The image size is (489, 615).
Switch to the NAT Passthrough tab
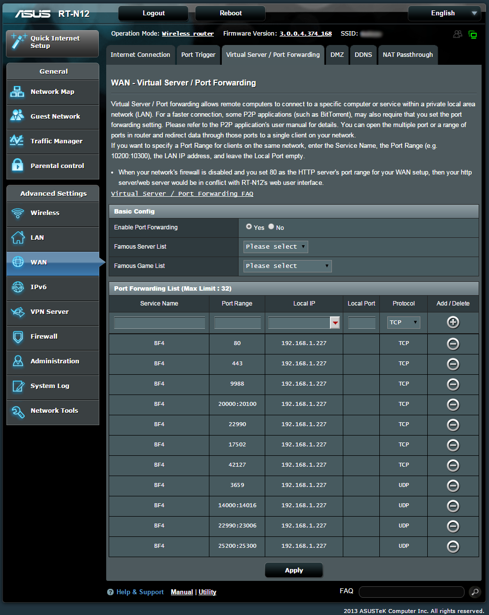[408, 55]
